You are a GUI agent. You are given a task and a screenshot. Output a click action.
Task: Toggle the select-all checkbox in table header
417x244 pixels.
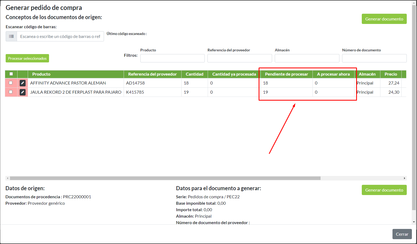11,74
